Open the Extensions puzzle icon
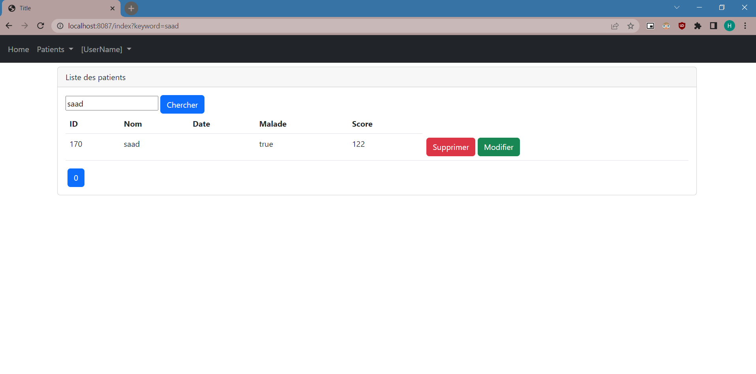Viewport: 756px width, 374px height. click(x=698, y=26)
